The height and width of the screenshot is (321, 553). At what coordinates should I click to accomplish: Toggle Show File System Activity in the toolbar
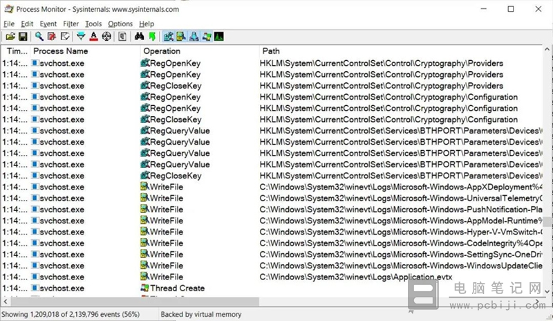click(x=181, y=37)
